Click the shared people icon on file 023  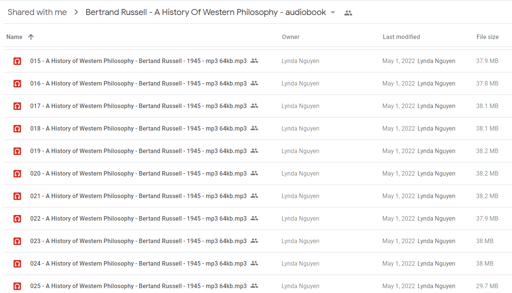point(254,241)
